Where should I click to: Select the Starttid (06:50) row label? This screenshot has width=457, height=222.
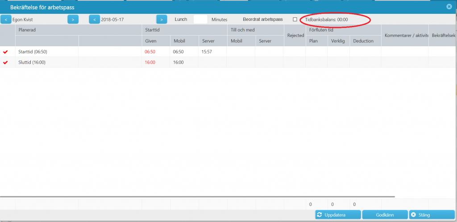click(x=33, y=52)
